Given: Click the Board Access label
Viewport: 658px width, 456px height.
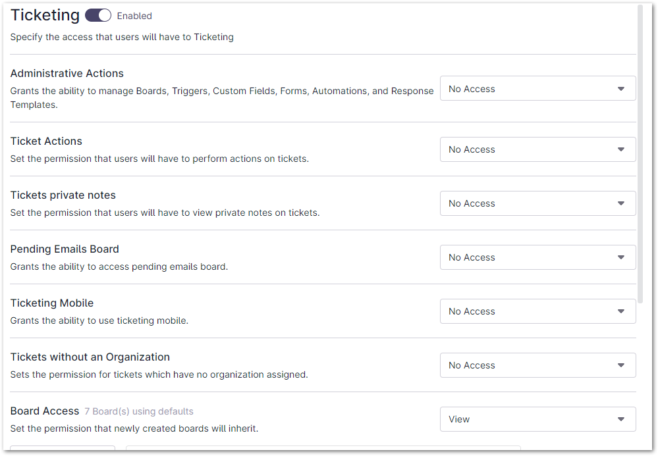Looking at the screenshot, I should click(45, 411).
